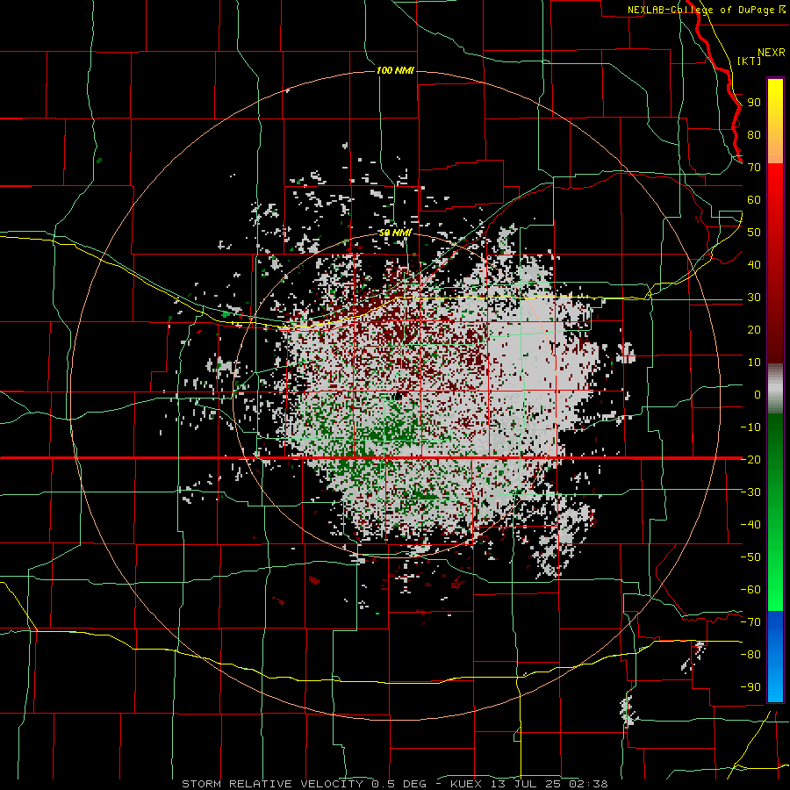The image size is (790, 790).
Task: Click the 100 NMI range ring label
Action: [395, 70]
